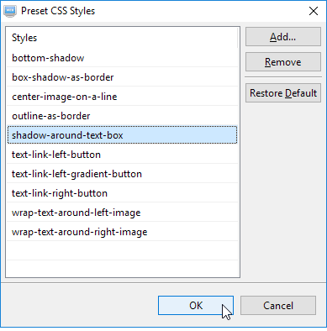Select the text-link-left-button style
The width and height of the screenshot is (327, 331).
(x=122, y=155)
